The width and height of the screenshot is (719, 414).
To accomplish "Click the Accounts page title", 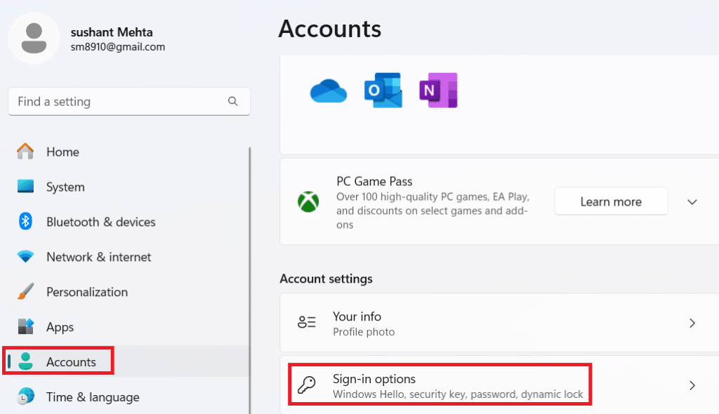I will pos(330,29).
